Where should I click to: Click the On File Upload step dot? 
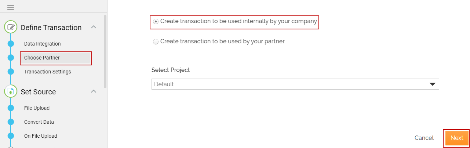(11, 136)
